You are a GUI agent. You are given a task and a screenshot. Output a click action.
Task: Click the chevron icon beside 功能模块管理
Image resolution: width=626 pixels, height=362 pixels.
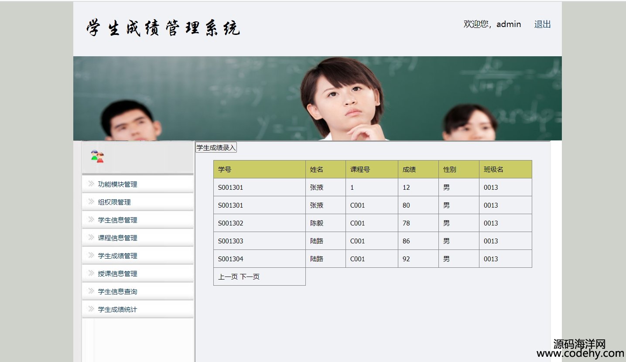click(x=91, y=184)
